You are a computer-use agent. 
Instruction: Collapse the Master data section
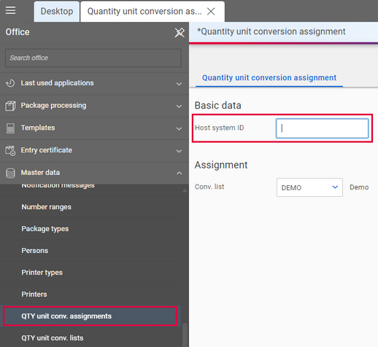179,173
